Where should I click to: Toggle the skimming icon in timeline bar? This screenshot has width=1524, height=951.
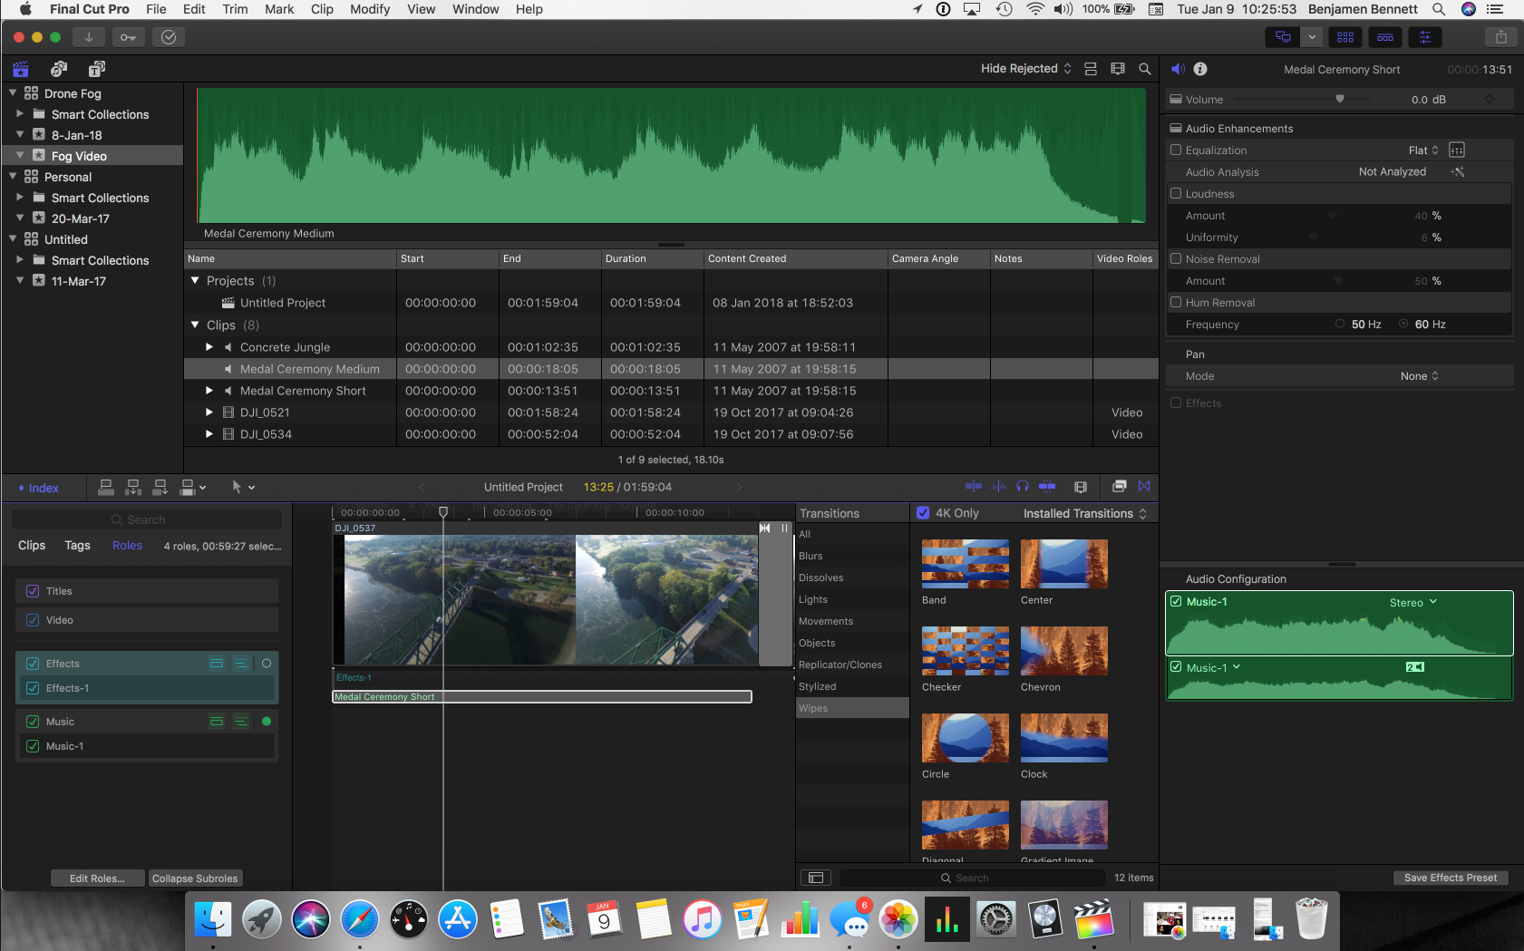[x=974, y=487]
